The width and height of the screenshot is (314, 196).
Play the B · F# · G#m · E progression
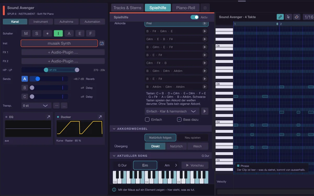coord(205,31)
